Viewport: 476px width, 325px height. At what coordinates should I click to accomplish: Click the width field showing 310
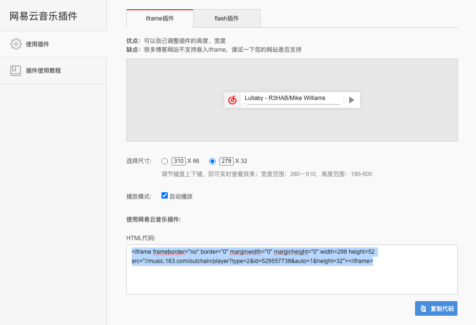[x=178, y=161]
